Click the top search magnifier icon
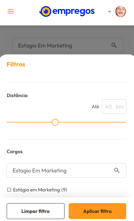 click(x=114, y=45)
